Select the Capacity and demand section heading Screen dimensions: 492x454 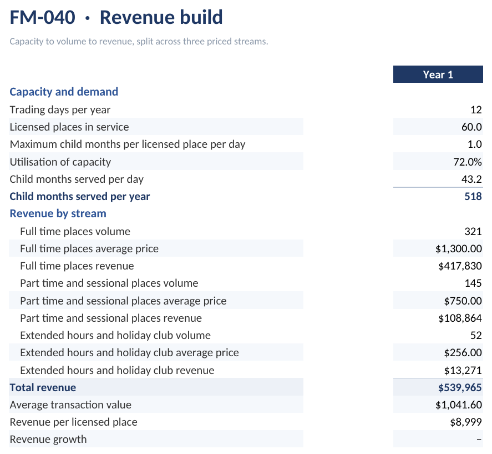[64, 92]
